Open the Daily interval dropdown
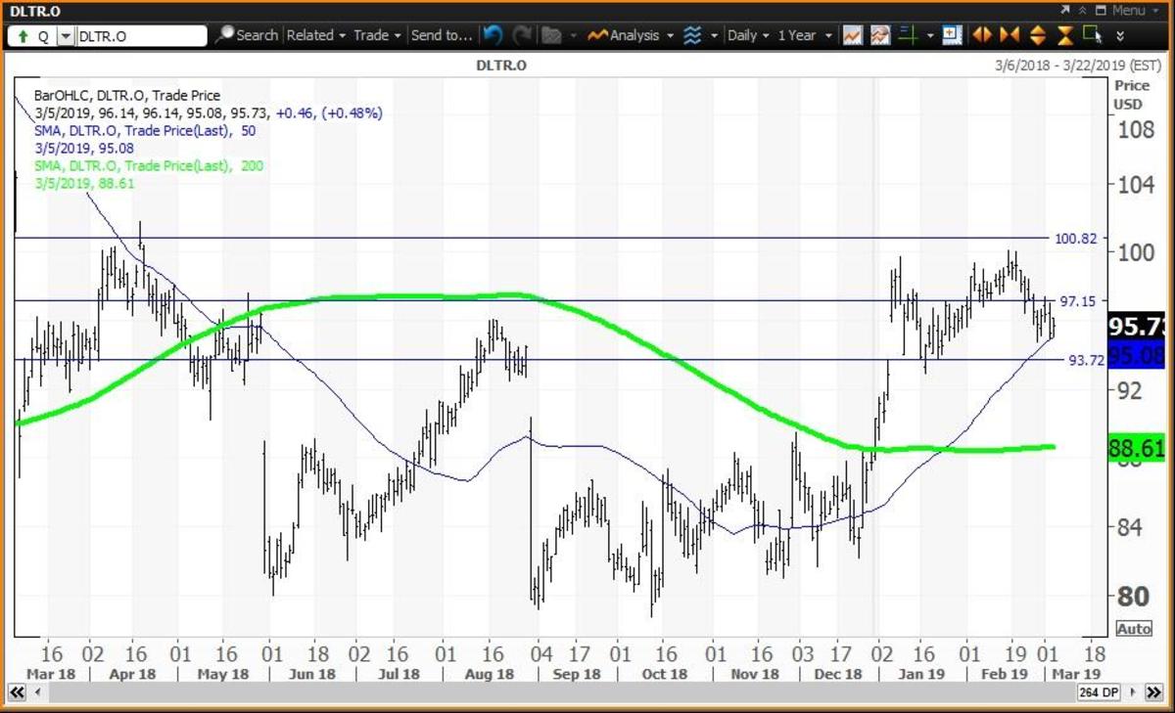Screen dimensions: 1175x713 [748, 35]
